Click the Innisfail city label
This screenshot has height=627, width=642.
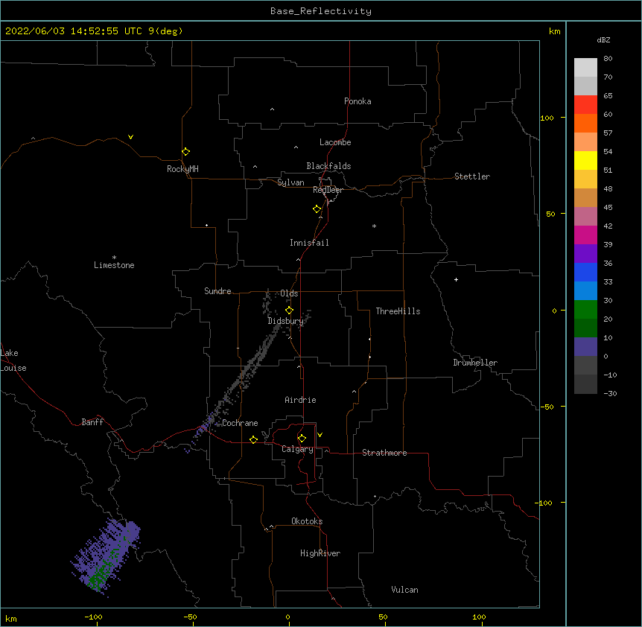tap(309, 243)
